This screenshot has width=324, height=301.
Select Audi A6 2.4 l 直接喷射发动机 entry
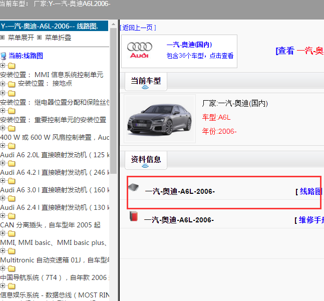coord(55,208)
